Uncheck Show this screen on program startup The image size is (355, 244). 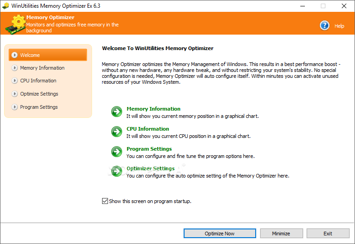point(105,201)
